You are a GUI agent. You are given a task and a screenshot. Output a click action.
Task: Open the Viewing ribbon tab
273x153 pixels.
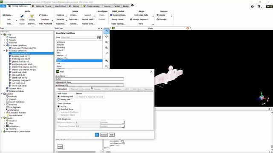click(x=107, y=6)
